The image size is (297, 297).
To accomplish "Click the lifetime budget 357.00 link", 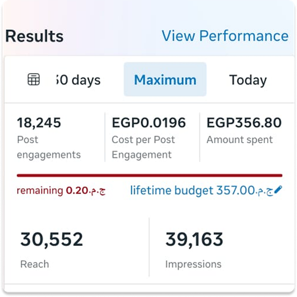I will (x=202, y=190).
